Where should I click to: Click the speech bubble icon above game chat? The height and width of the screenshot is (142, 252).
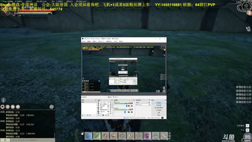(x=18, y=107)
